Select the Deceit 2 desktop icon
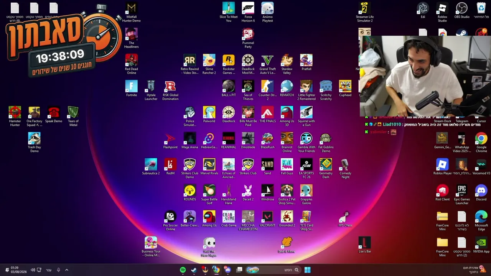Viewport: 491px width, 276px height. coord(248,193)
